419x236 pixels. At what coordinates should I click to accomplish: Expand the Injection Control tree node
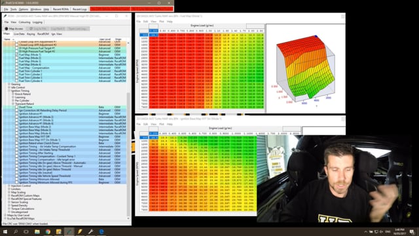[9, 186]
